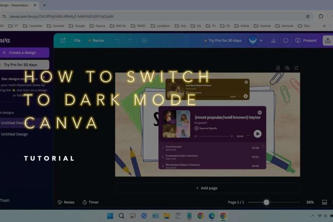Image resolution: width=333 pixels, height=222 pixels.
Task: Click the Undo arrow icon
Action: (x=117, y=40)
